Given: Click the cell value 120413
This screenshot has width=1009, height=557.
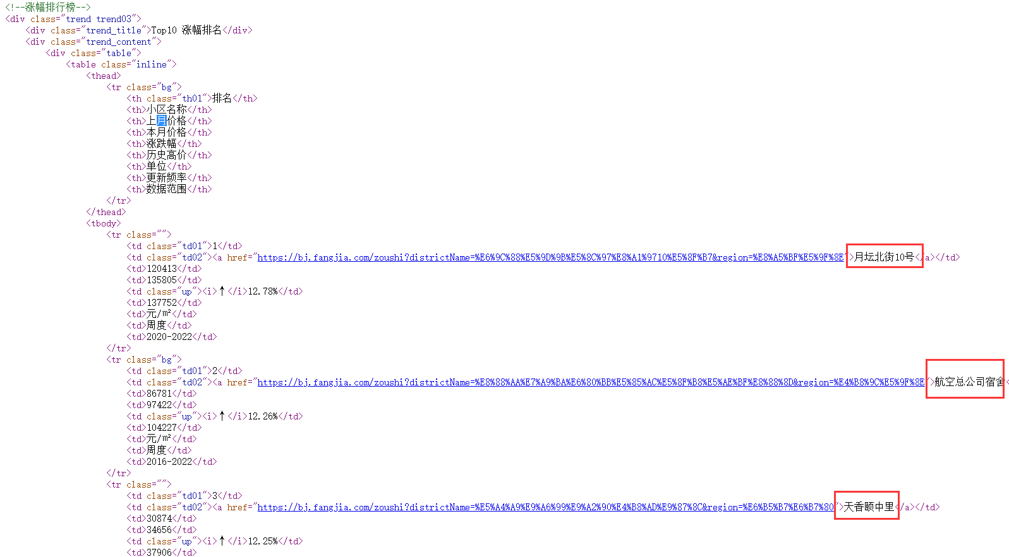Looking at the screenshot, I should [x=162, y=269].
